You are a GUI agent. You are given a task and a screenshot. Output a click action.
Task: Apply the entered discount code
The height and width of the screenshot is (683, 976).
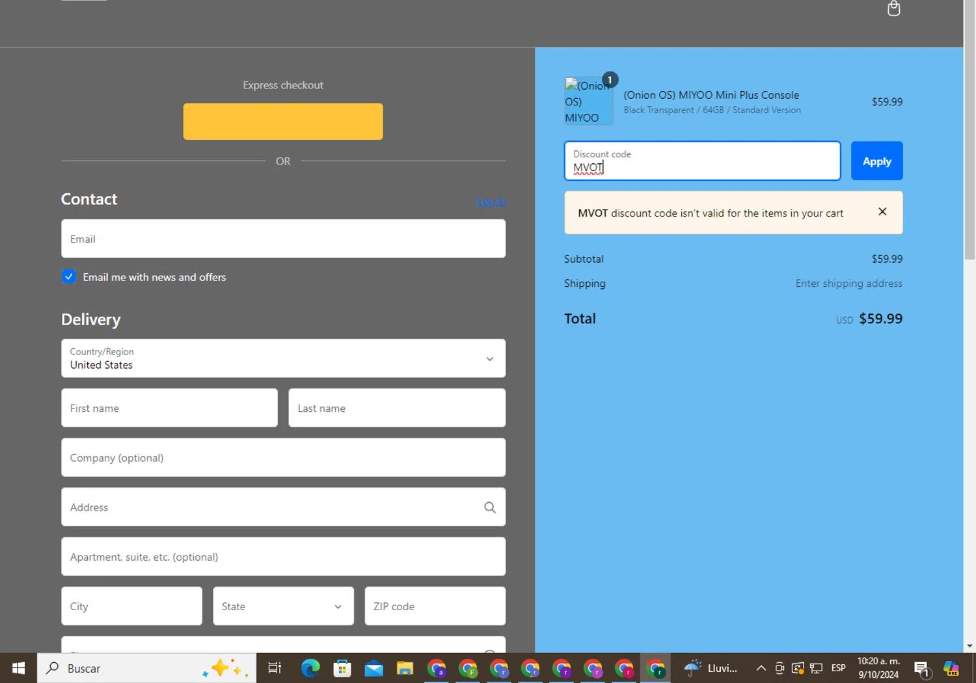click(876, 161)
